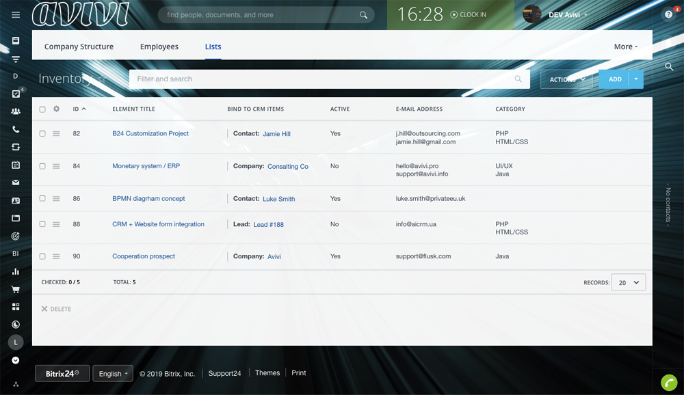
Task: Tick the checkbox for B24 Customization Project
Action: [42, 134]
